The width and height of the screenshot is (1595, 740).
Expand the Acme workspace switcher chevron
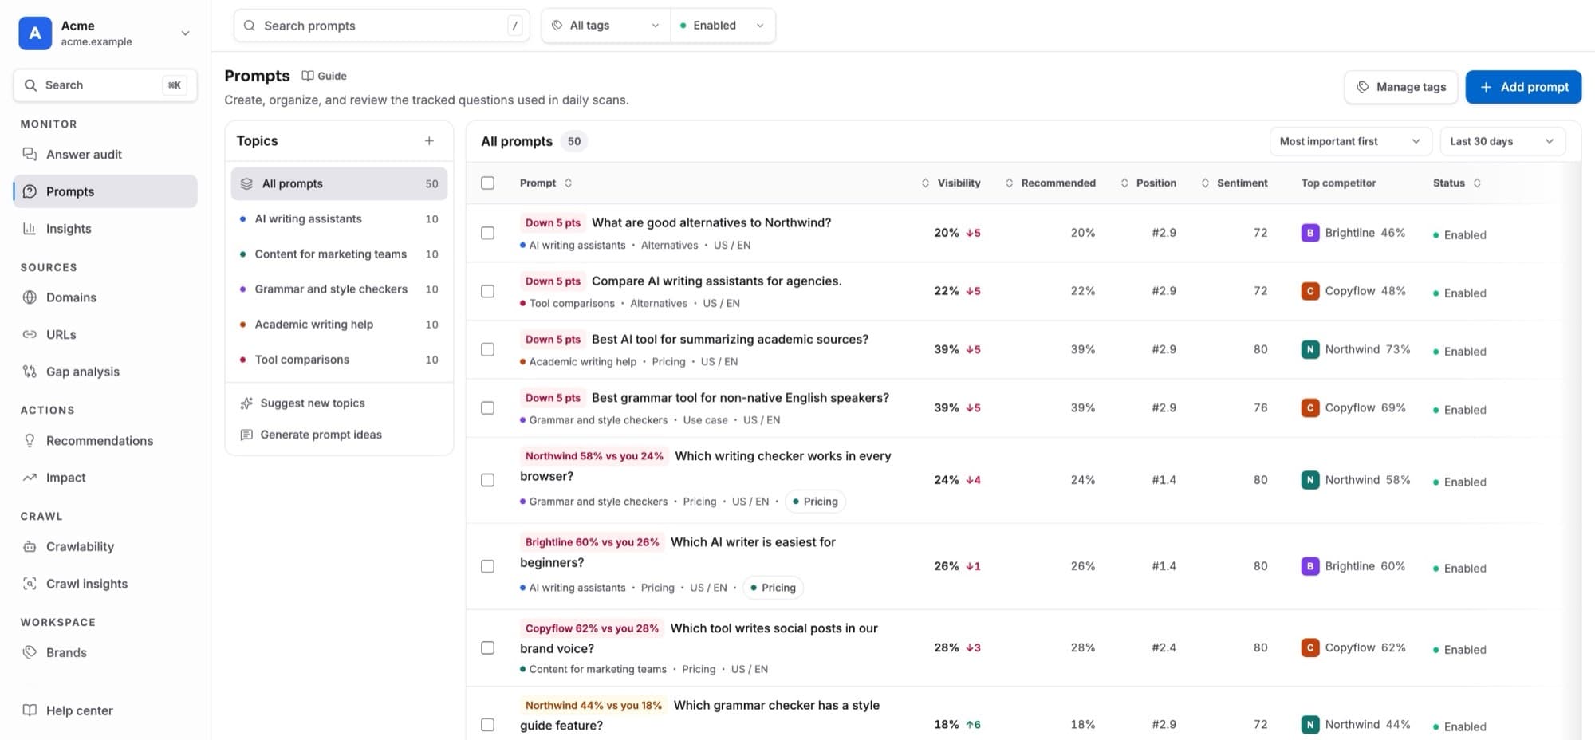185,33
